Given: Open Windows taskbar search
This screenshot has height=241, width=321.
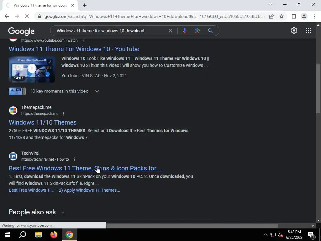Looking at the screenshot, I should (23, 235).
